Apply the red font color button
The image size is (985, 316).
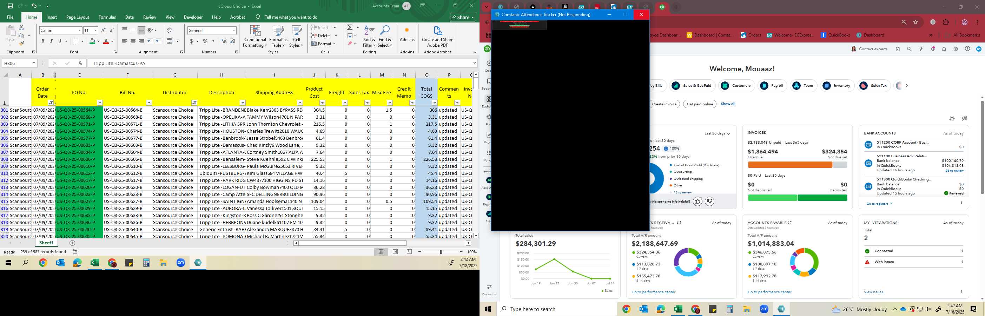click(106, 41)
